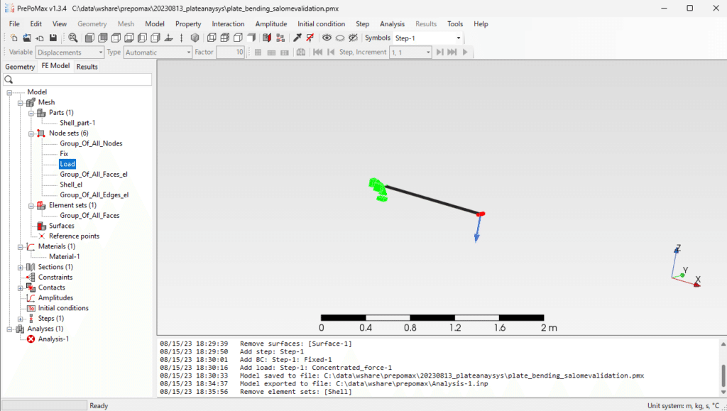Click the Zoom to fit magnifier icon

pyautogui.click(x=73, y=38)
